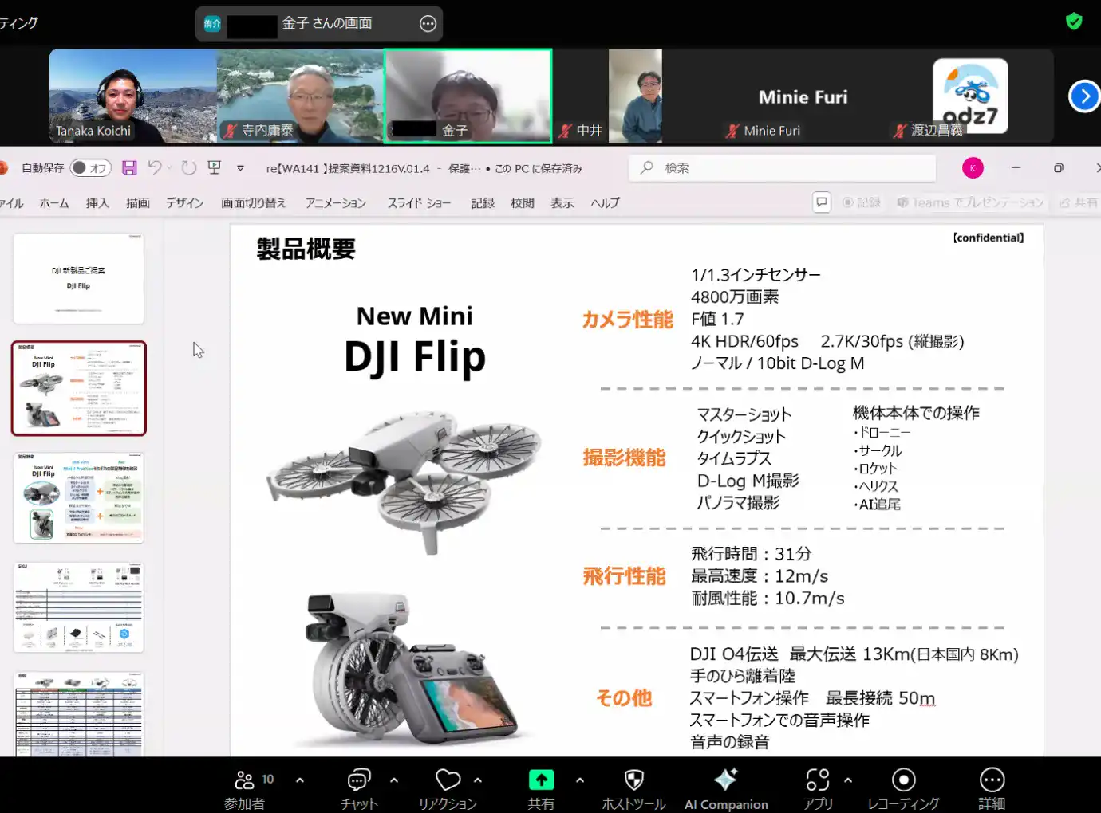Screen dimensions: 1101x813
Task: Start recording with the recording icon
Action: (x=903, y=780)
